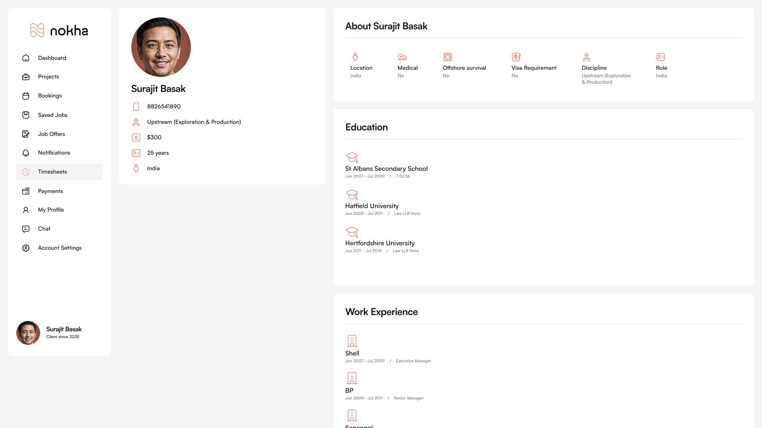Open Account Settings gear icon
The image size is (762, 428).
coord(25,248)
